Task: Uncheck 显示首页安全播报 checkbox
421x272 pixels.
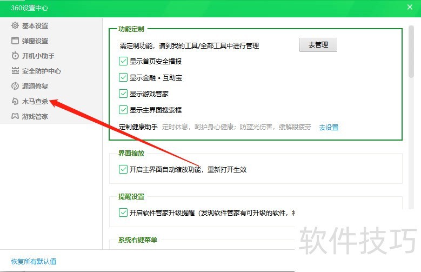Action: 123,61
